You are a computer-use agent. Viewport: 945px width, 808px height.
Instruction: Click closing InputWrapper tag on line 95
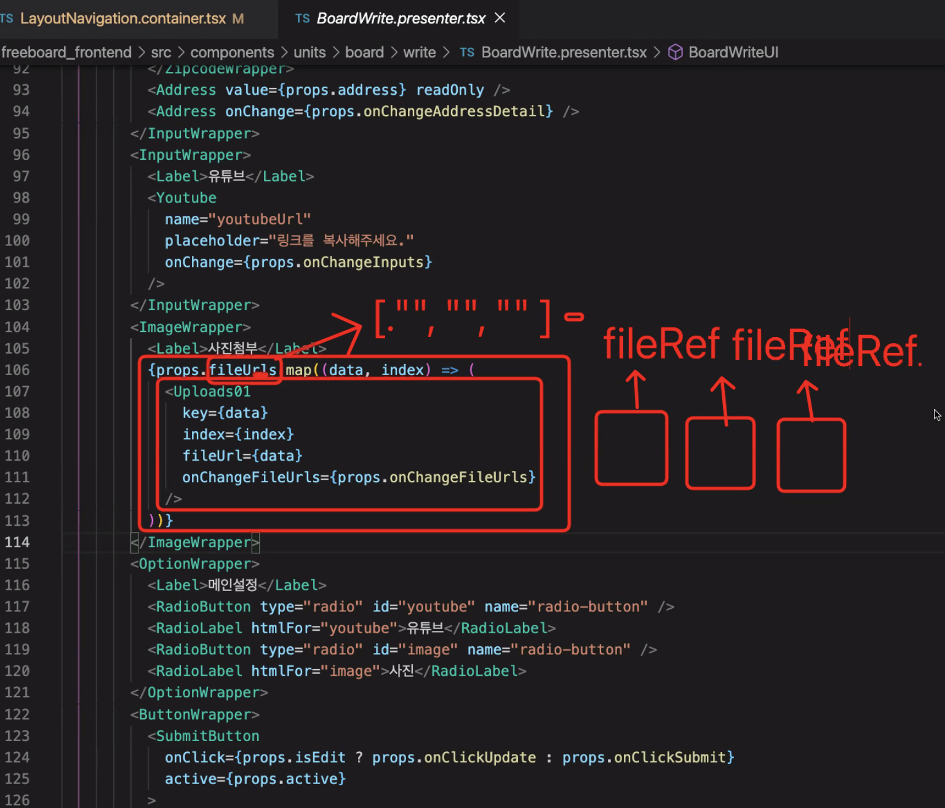tap(195, 133)
